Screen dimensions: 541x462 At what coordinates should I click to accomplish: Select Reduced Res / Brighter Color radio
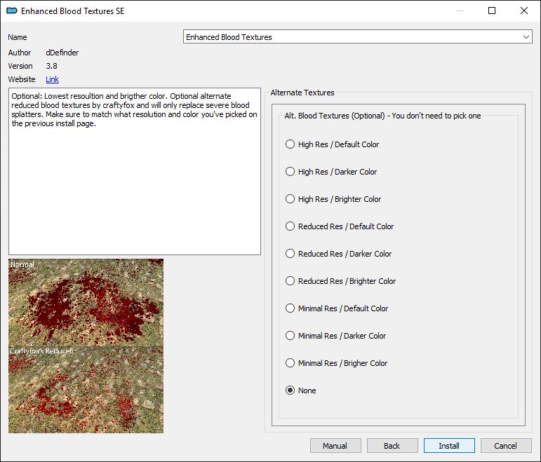coord(290,281)
